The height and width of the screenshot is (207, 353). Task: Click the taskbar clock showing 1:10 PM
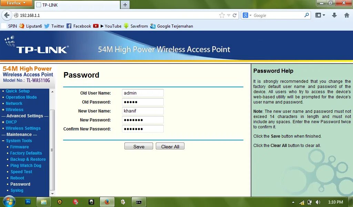pyautogui.click(x=335, y=202)
